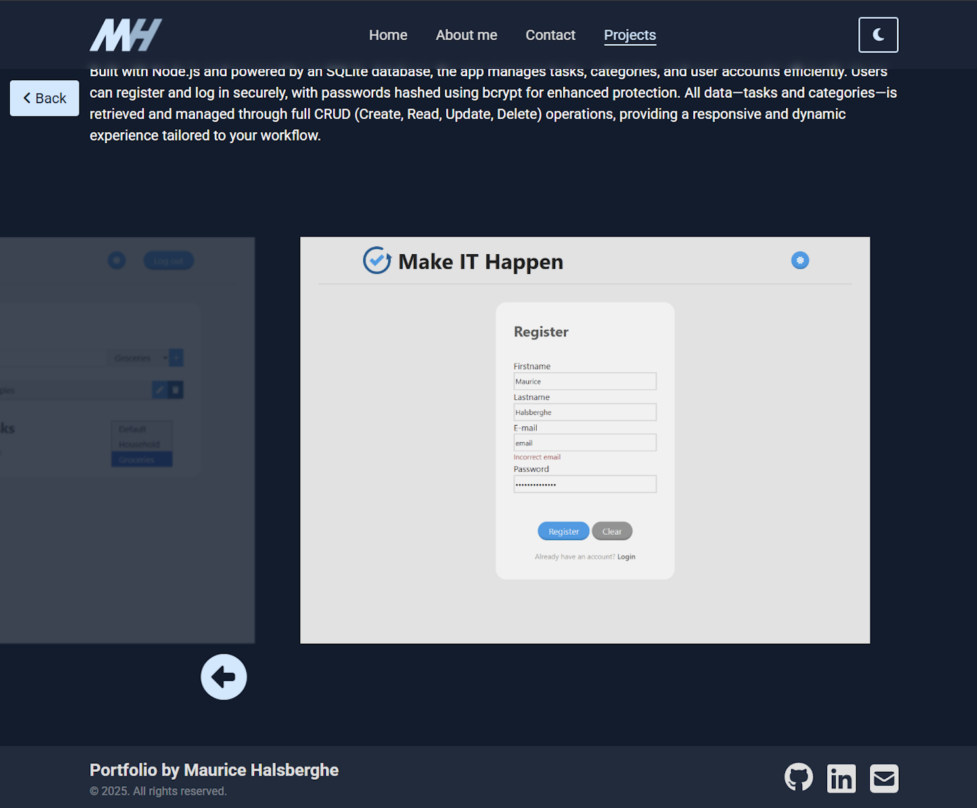Click the blue gear icon in the screenshot
The height and width of the screenshot is (808, 977).
click(800, 261)
